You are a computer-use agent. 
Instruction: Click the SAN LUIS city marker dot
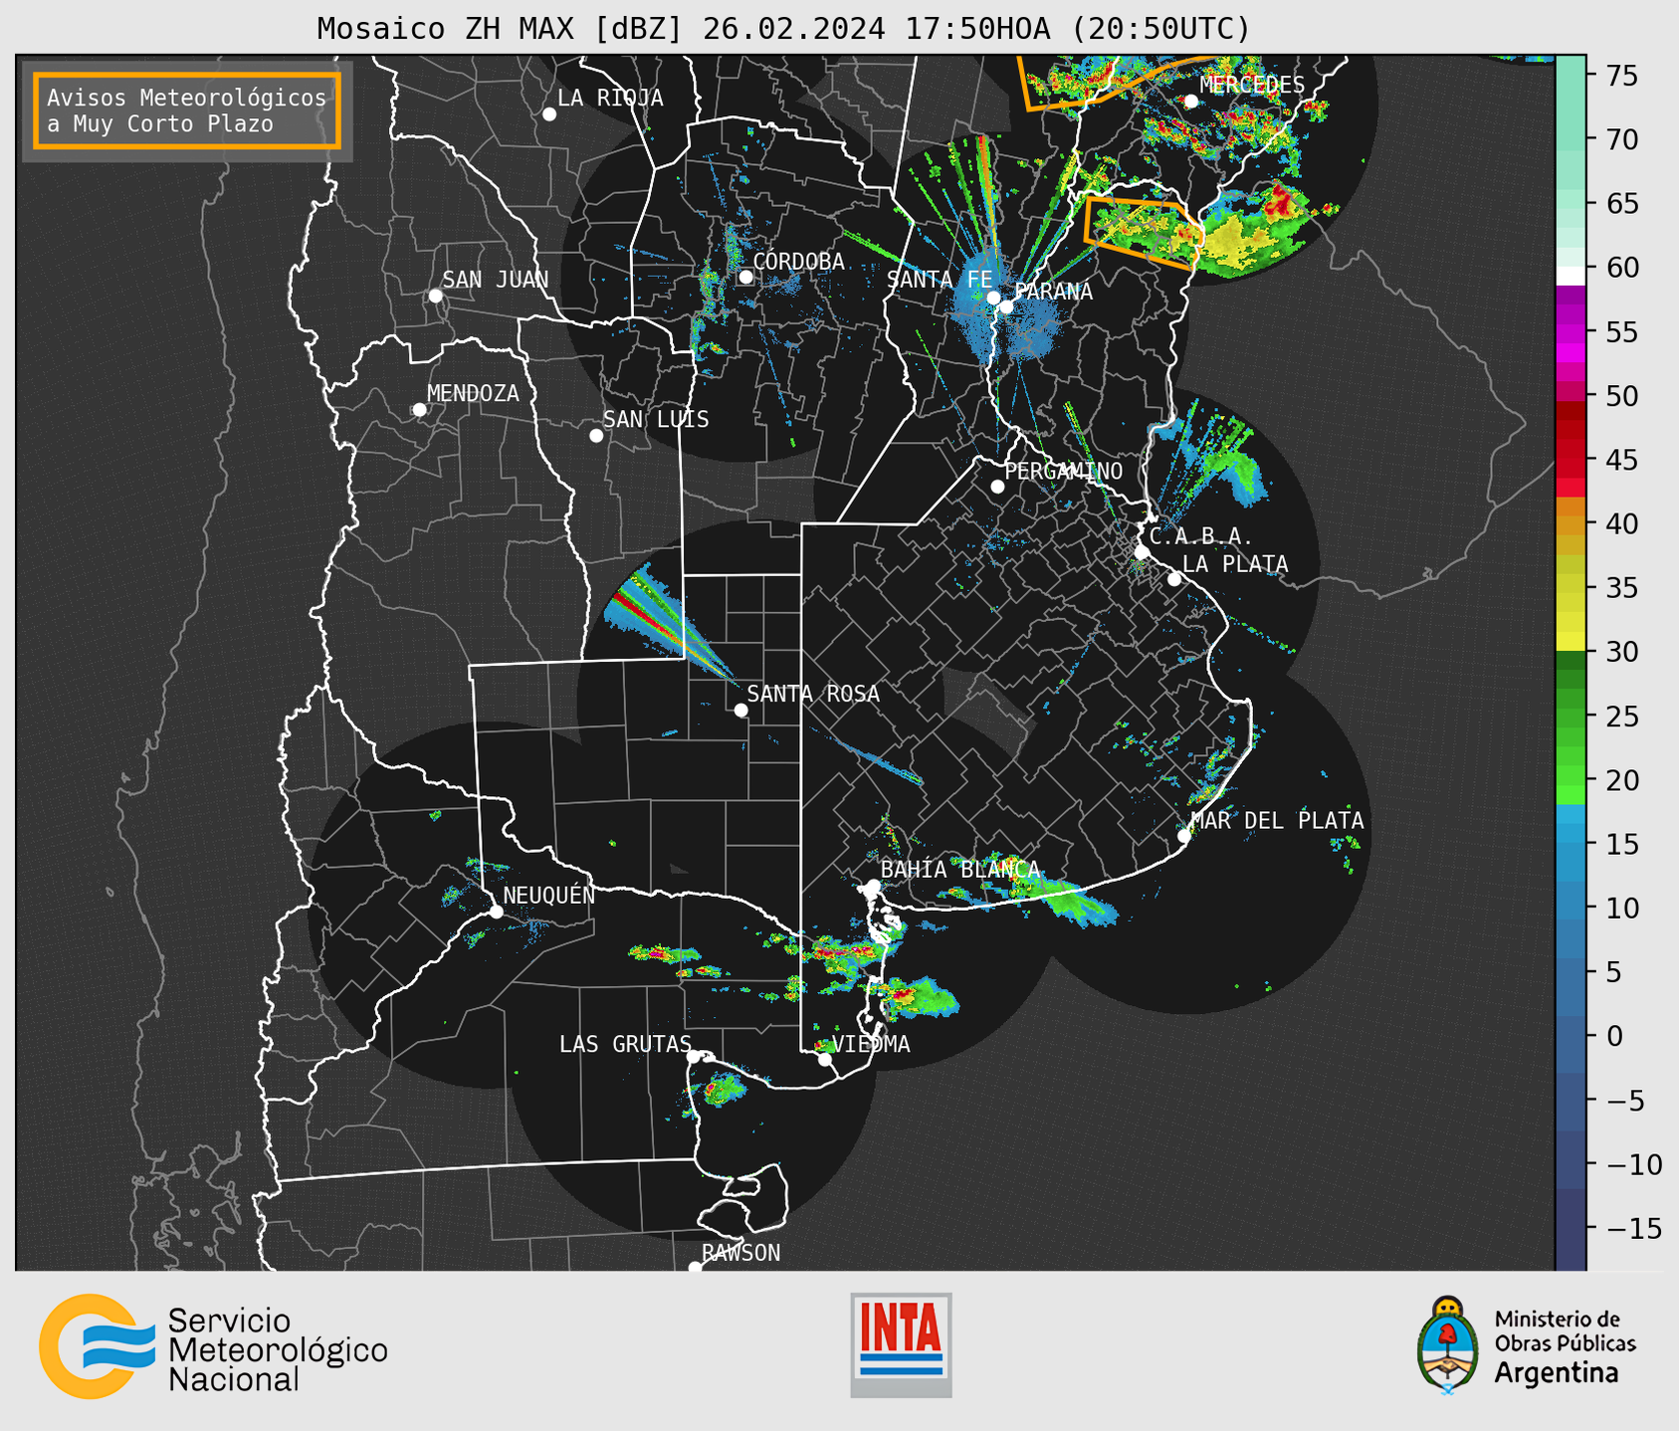click(596, 436)
